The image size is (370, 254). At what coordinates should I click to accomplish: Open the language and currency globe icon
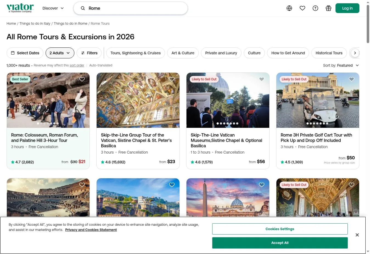click(289, 8)
